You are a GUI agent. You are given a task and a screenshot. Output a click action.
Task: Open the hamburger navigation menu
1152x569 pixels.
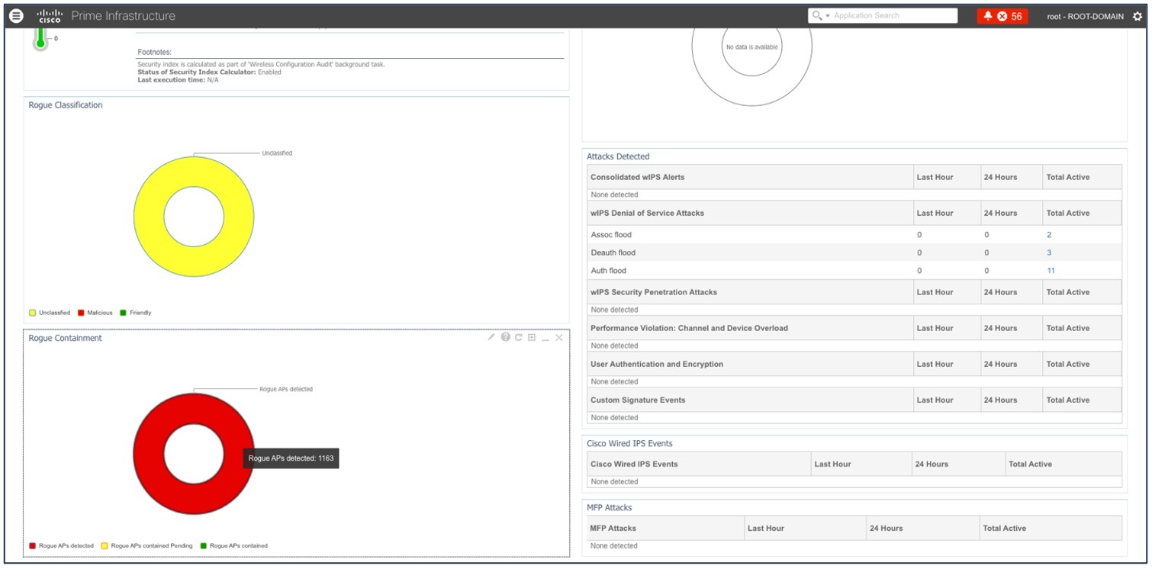click(x=15, y=15)
